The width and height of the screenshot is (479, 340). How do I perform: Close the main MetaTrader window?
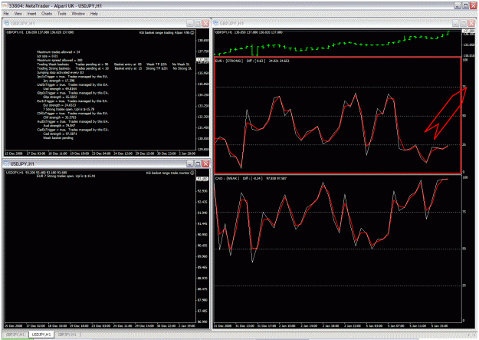click(474, 5)
